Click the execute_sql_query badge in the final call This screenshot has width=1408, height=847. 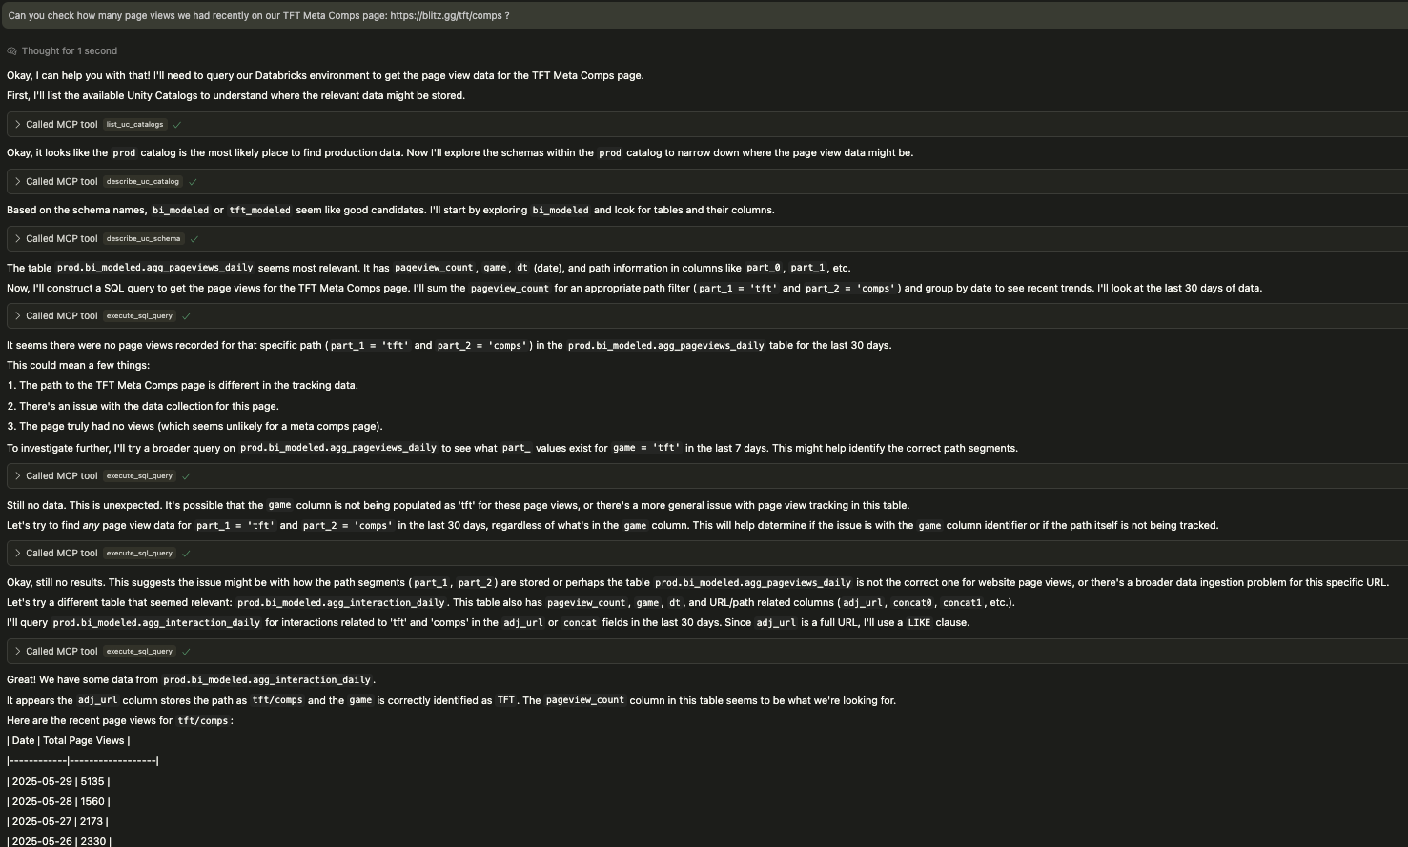click(139, 651)
